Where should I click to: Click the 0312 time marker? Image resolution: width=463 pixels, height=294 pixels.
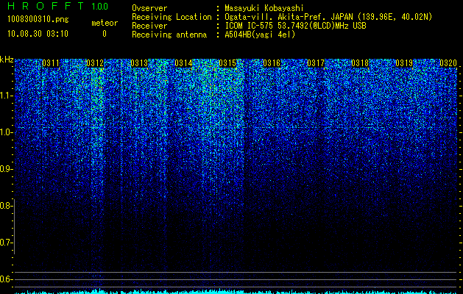[95, 63]
